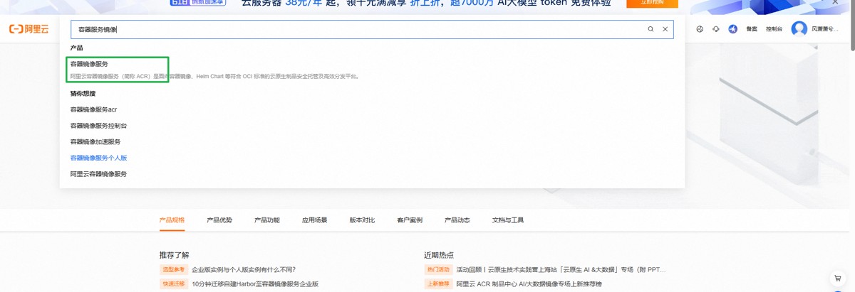Switch to 文档与工具 tab
The width and height of the screenshot is (855, 292).
pos(508,220)
